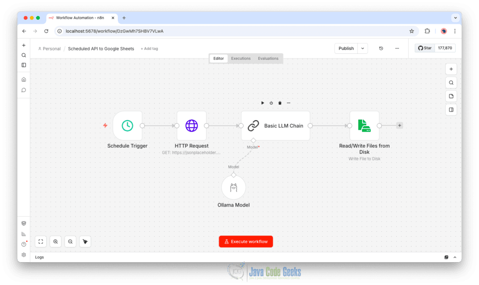Go to home via house icon
479x285 pixels.
(x=24, y=79)
